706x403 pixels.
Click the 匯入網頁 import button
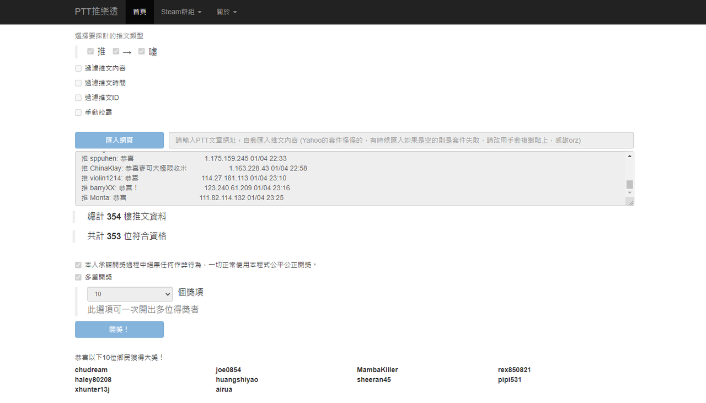(119, 140)
